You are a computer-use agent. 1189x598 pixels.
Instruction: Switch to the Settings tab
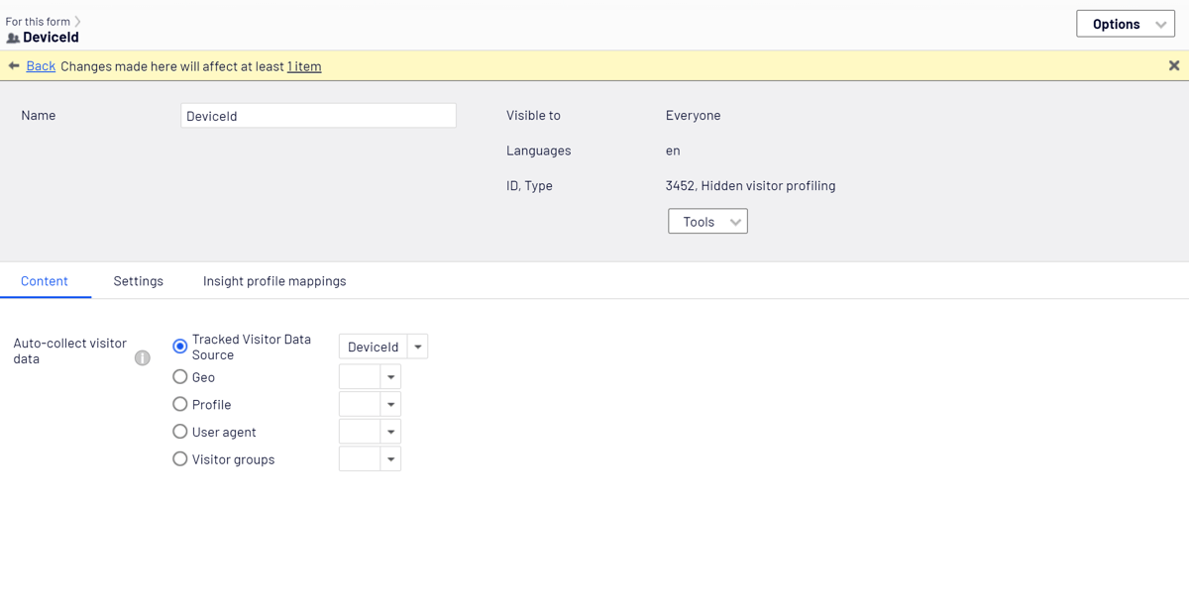(x=139, y=281)
